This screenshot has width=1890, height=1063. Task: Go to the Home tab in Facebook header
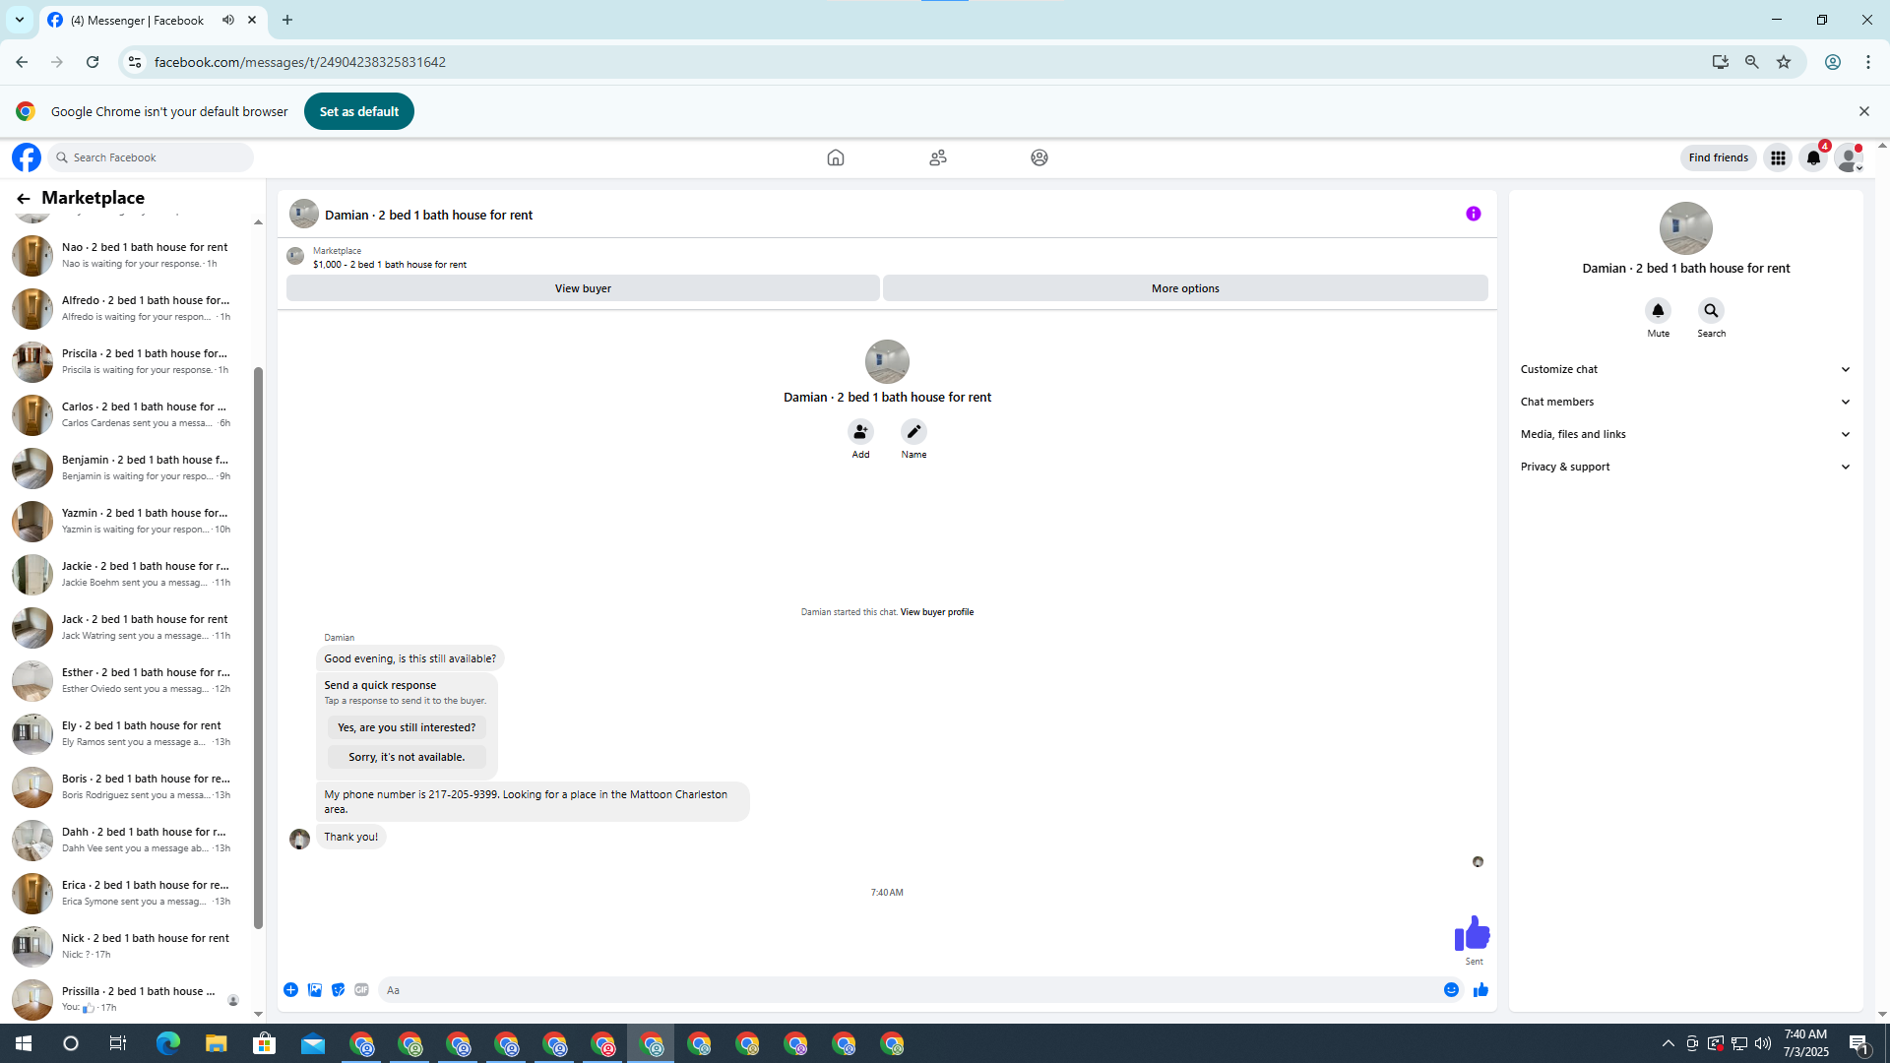(x=835, y=157)
